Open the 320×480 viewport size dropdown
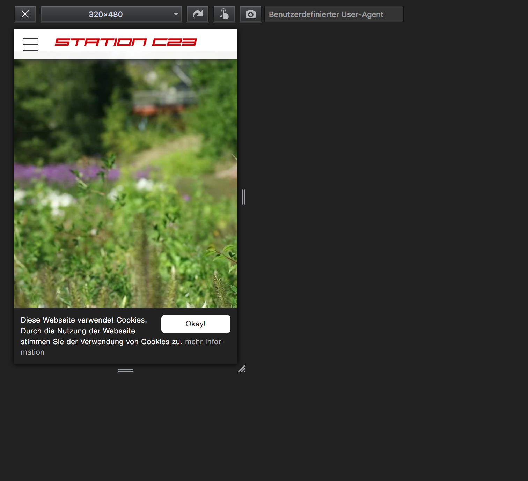This screenshot has width=528, height=481. (111, 14)
